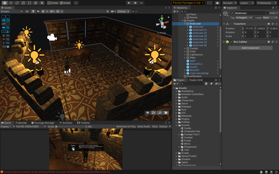
Task: Open the cloud services icon
Action: tap(217, 3)
